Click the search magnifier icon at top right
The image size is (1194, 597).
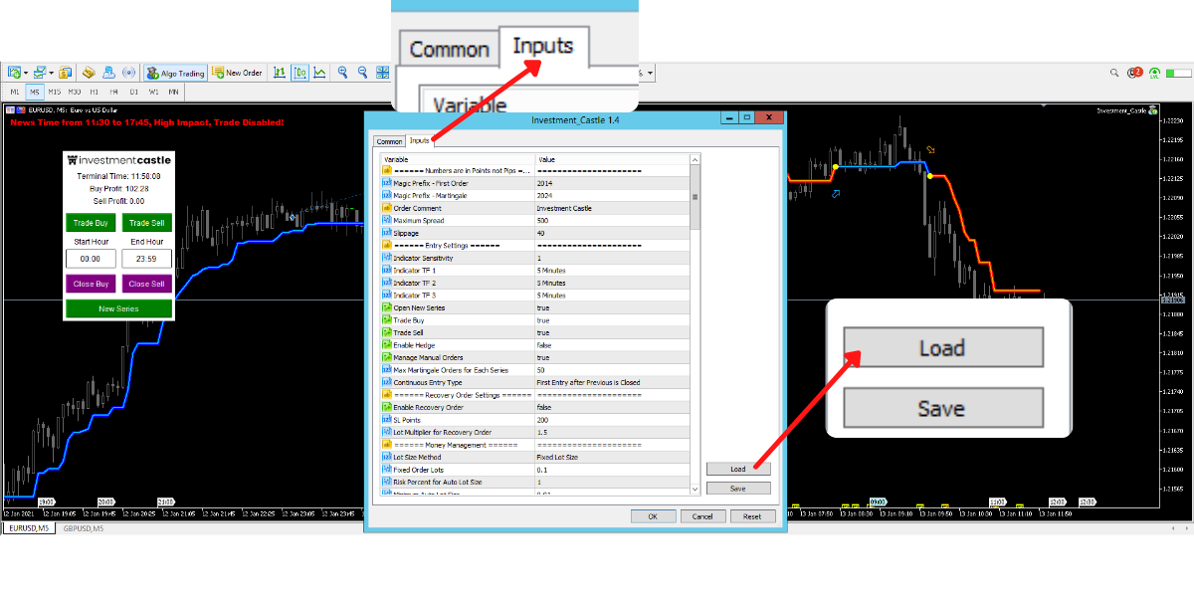(x=1115, y=73)
